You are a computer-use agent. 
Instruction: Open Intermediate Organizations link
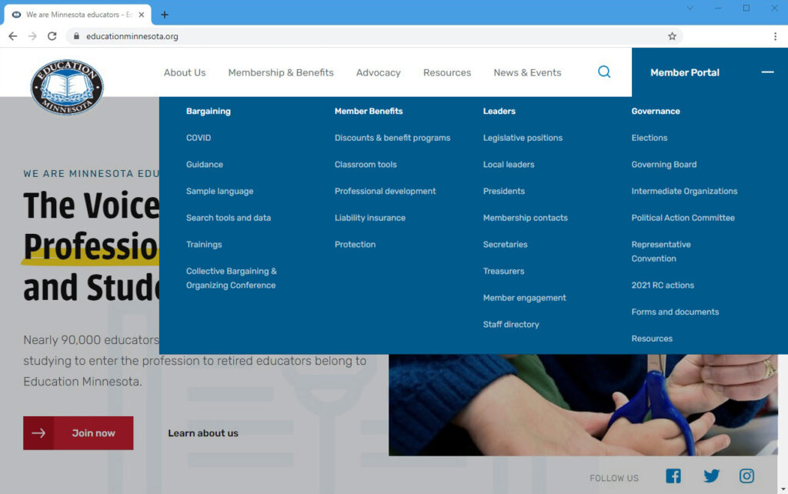(684, 191)
